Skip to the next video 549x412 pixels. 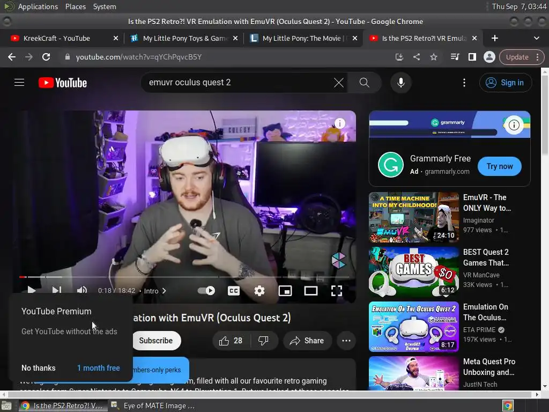tap(57, 290)
